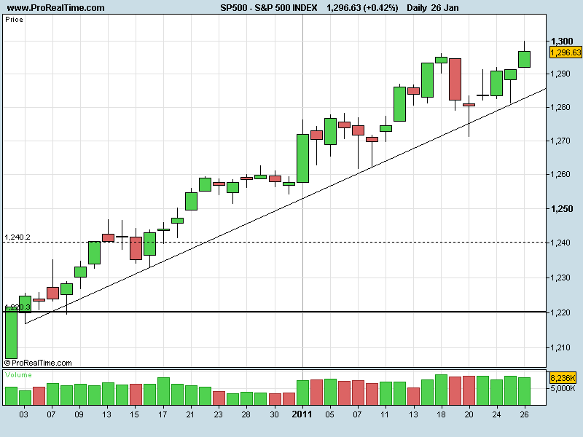Click the SP500 - S&P 500 INDEX title
This screenshot has height=437, width=583.
(268, 8)
